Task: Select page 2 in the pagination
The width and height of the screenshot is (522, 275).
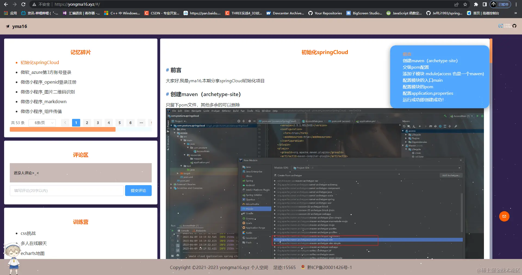Action: pyautogui.click(x=87, y=123)
